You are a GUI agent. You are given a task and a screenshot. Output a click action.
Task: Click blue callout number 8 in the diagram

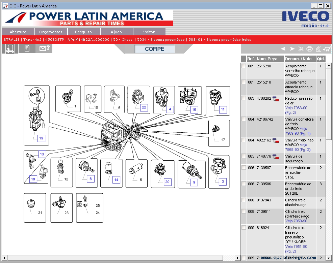point(91,179)
